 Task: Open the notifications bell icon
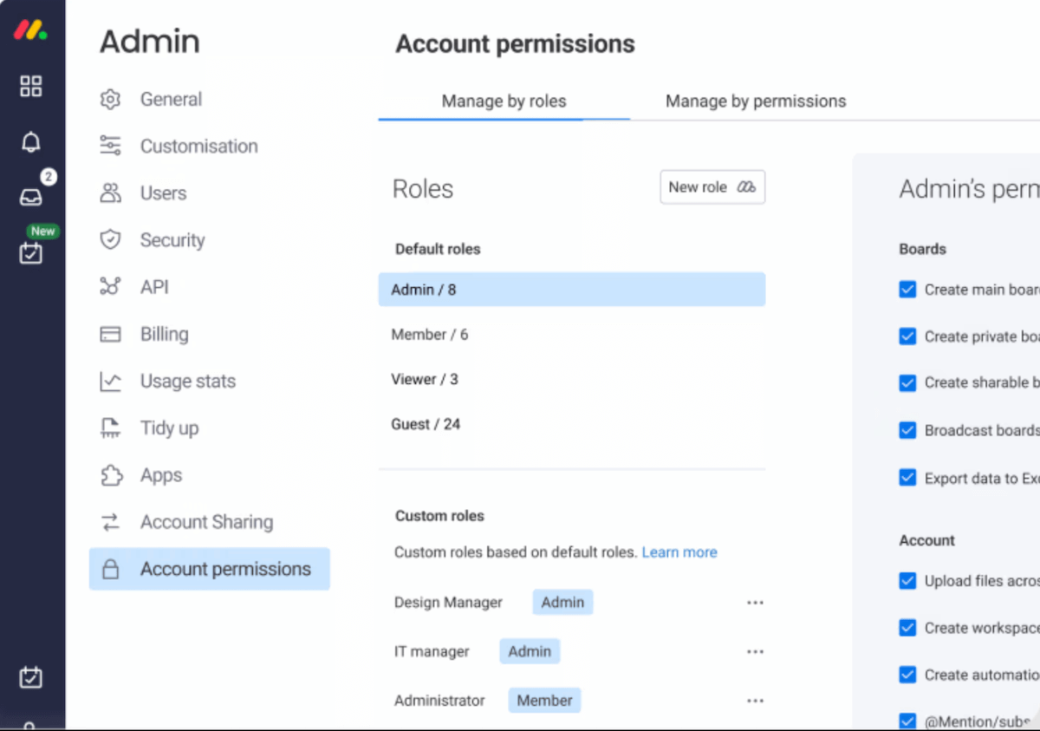(31, 142)
